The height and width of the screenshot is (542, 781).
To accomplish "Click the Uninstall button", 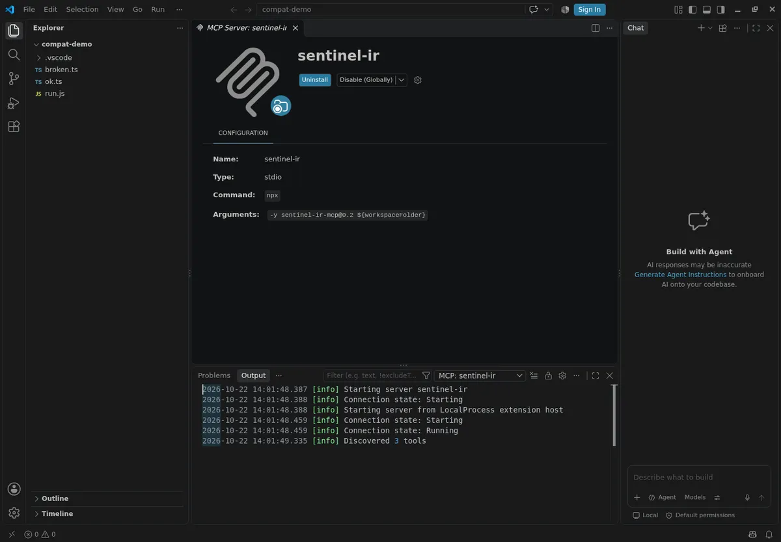I will [315, 80].
